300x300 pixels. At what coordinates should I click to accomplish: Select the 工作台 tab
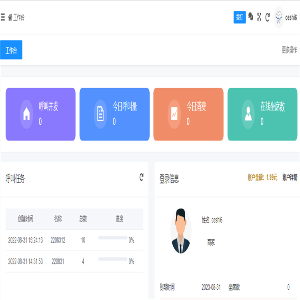click(x=11, y=50)
